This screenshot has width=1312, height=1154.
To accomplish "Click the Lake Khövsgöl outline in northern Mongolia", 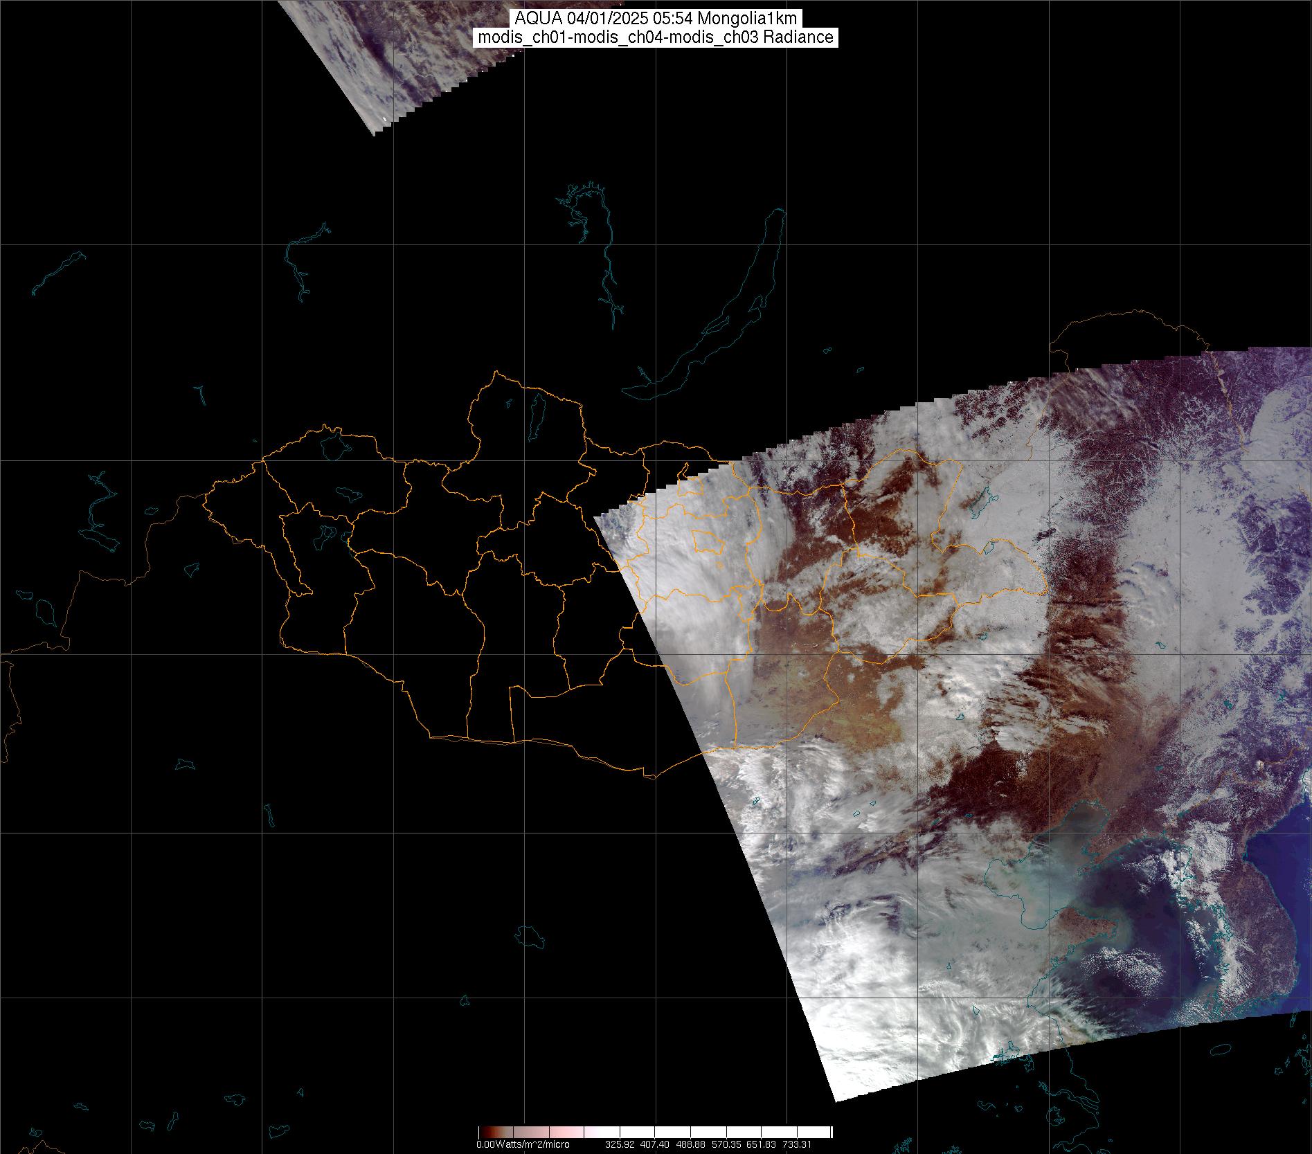I will pyautogui.click(x=535, y=412).
